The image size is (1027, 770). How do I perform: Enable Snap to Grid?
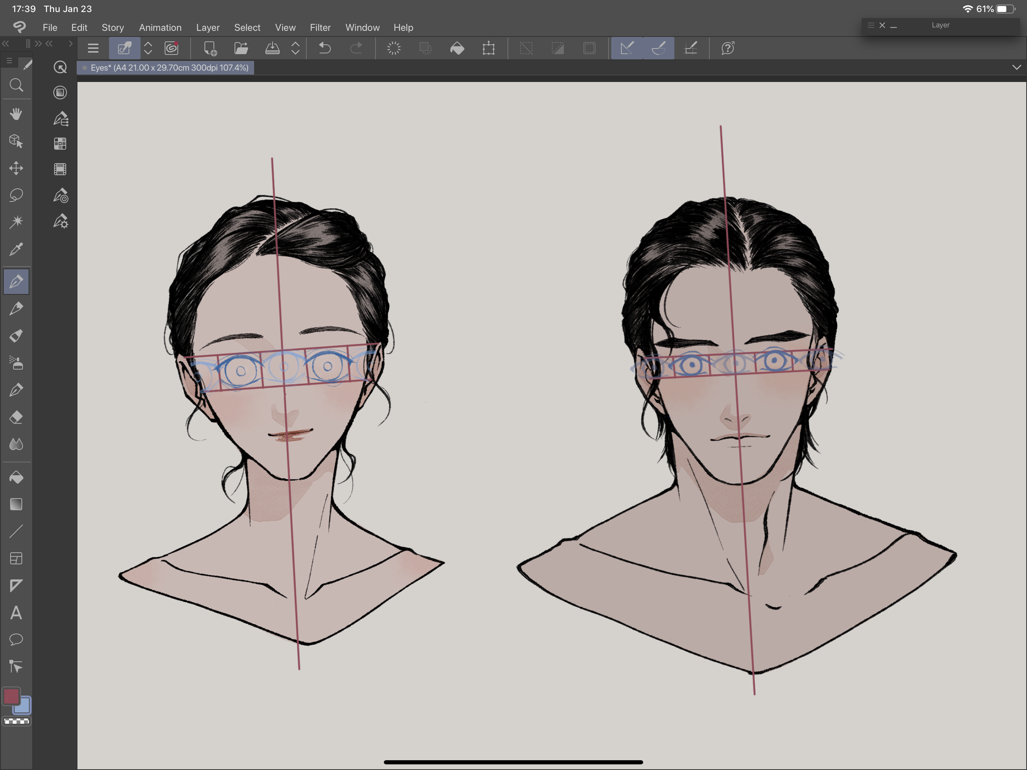tap(691, 48)
